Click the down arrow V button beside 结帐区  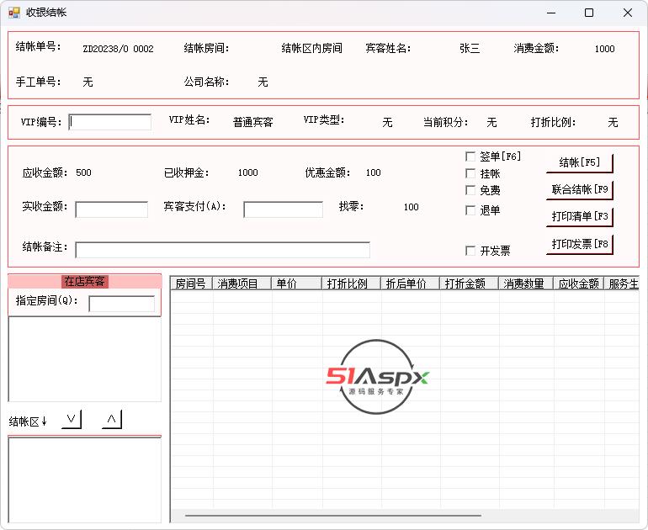pyautogui.click(x=72, y=419)
